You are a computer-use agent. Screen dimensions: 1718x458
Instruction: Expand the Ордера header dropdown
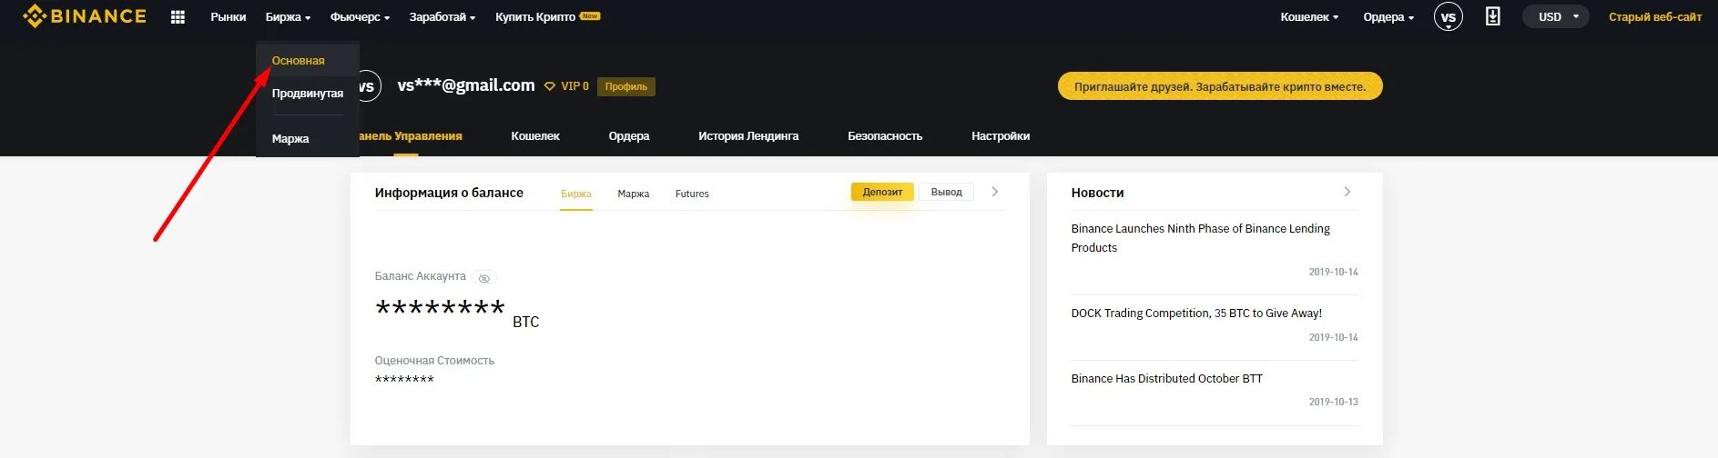point(1388,16)
